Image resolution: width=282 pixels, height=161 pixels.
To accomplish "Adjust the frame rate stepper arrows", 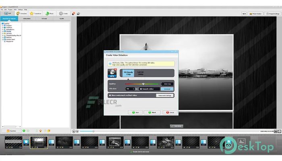I will 133,89.
